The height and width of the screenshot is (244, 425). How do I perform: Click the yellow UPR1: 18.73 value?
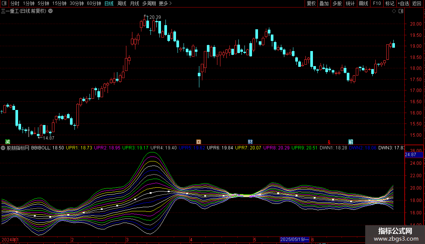coord(79,148)
